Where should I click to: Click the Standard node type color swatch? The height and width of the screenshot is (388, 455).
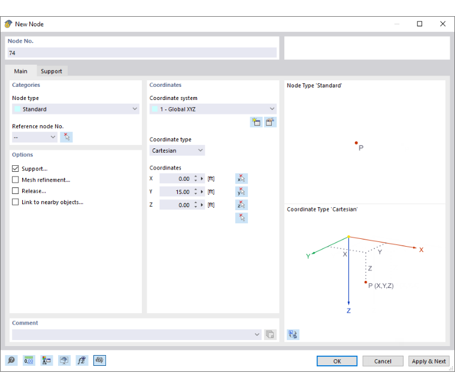(17, 109)
